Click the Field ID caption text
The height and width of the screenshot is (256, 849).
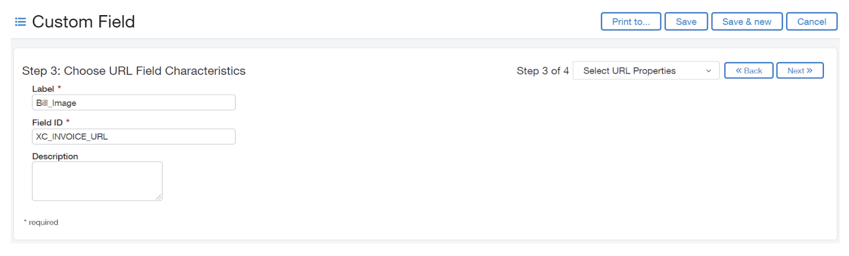(47, 122)
